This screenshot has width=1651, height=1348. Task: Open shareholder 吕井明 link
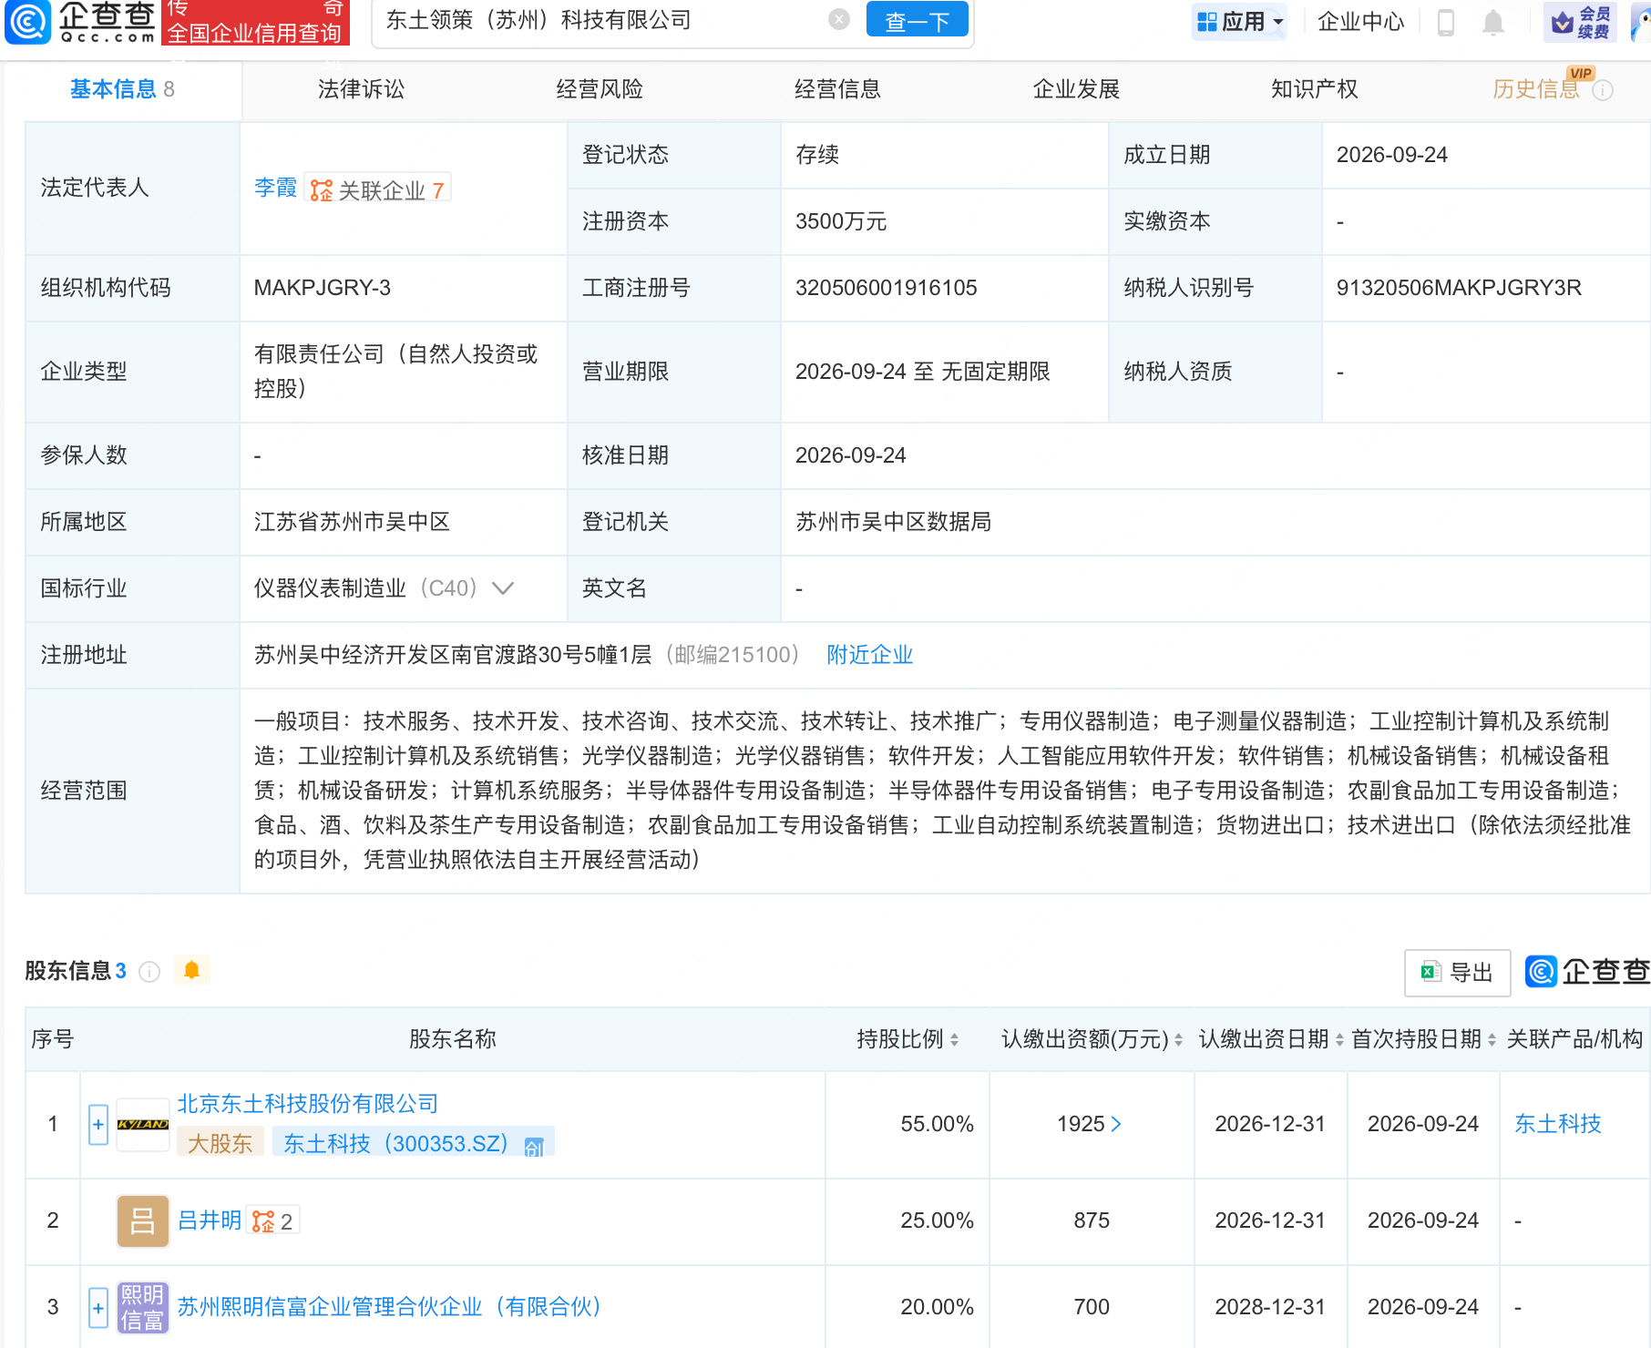210,1220
